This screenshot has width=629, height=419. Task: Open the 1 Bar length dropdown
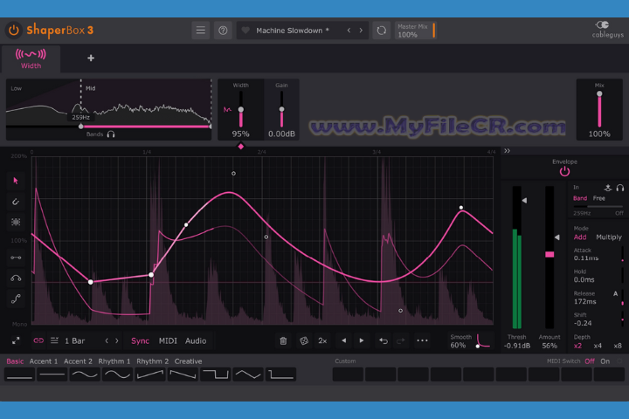74,340
